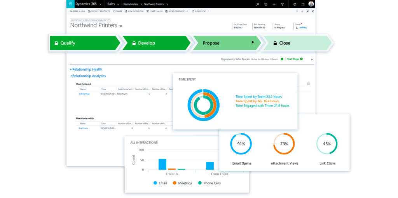Click the Phone Calls legend green swatch

(x=200, y=183)
